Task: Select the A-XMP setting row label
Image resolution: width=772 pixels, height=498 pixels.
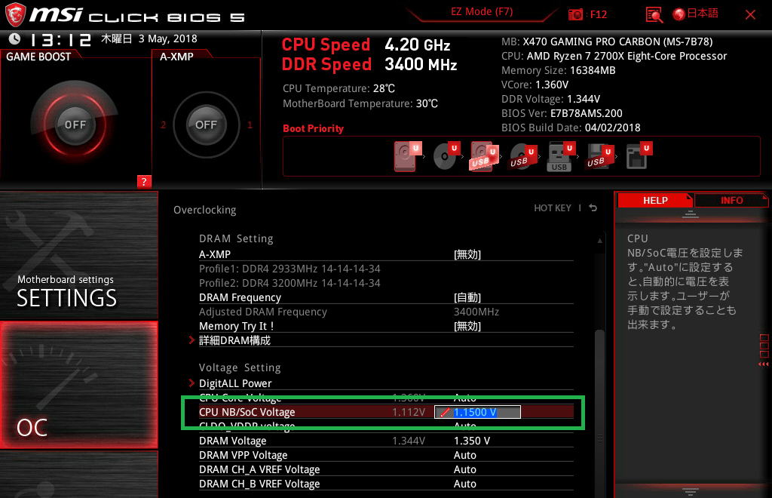Action: click(x=215, y=254)
